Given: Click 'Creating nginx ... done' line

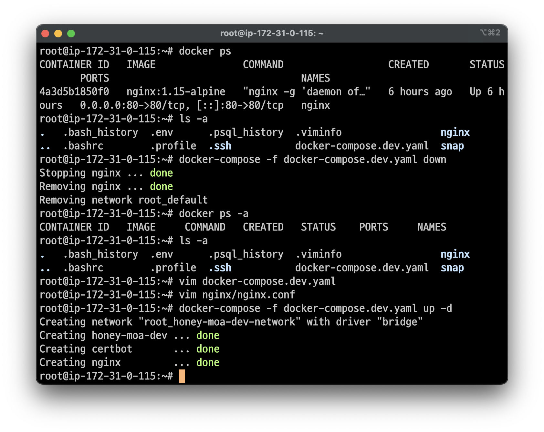Looking at the screenshot, I should click(x=130, y=362).
